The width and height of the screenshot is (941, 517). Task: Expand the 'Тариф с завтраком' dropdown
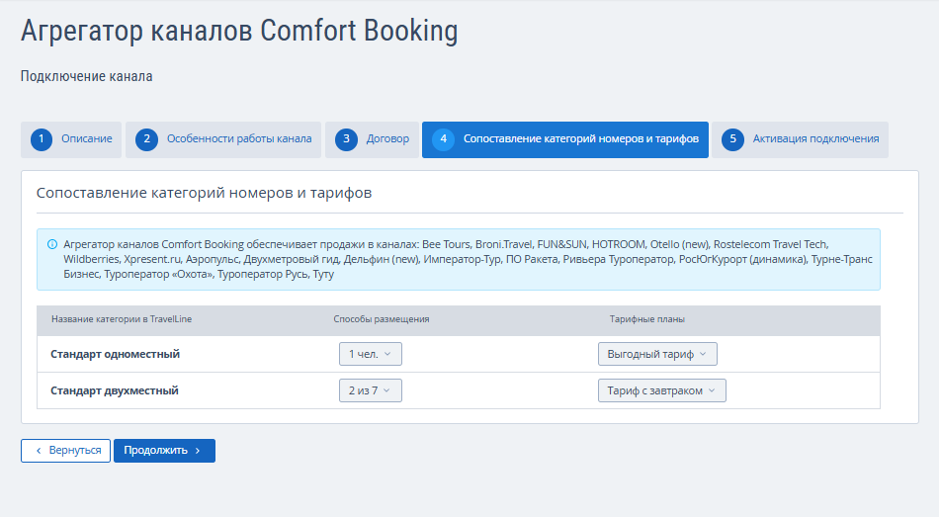[661, 390]
